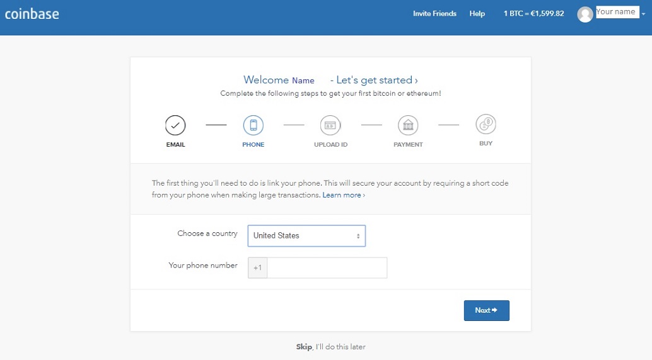Screen dimensions: 652x360
Task: Focus the phone number input field
Action: click(x=327, y=268)
